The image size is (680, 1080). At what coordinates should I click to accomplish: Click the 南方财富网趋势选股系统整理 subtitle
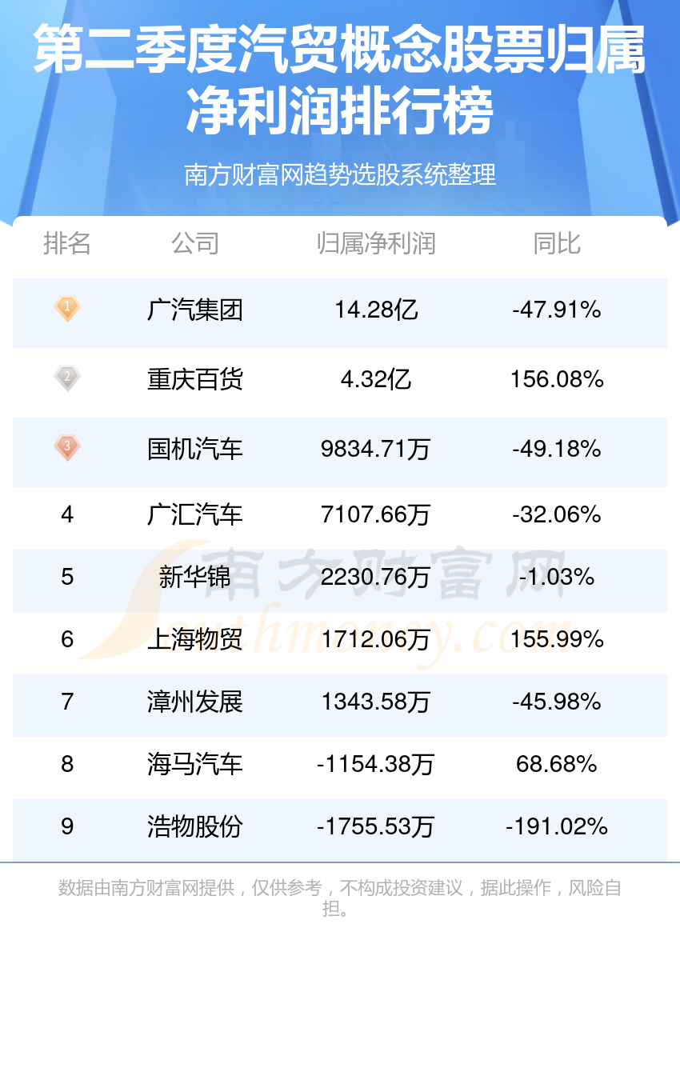[340, 174]
